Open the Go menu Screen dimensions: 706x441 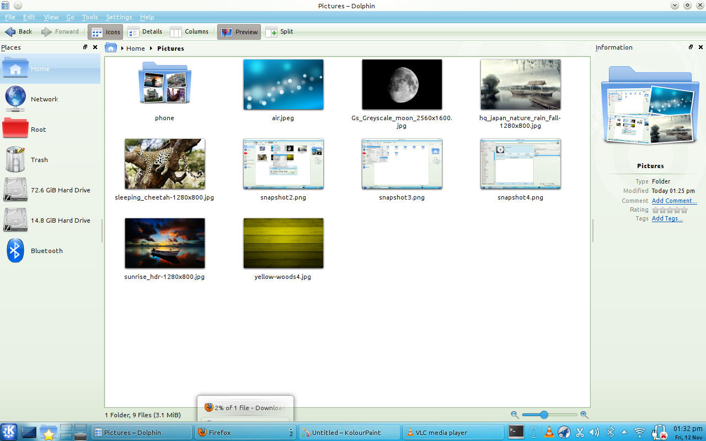point(70,17)
